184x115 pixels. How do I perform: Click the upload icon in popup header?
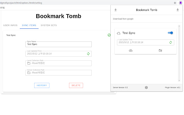pyautogui.click(x=116, y=10)
